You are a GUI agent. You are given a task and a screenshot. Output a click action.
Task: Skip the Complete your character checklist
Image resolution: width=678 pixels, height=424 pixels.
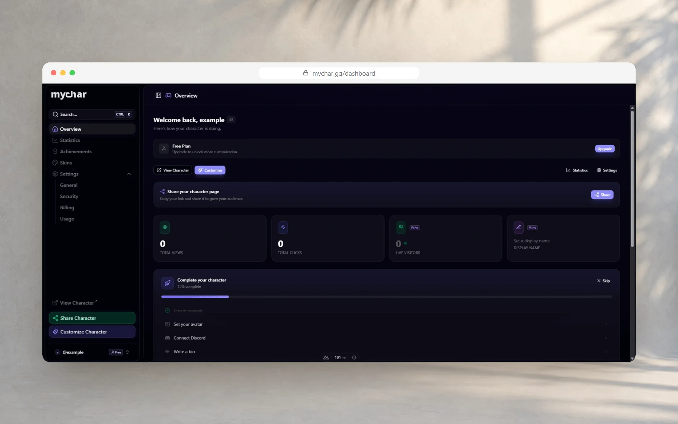(603, 281)
